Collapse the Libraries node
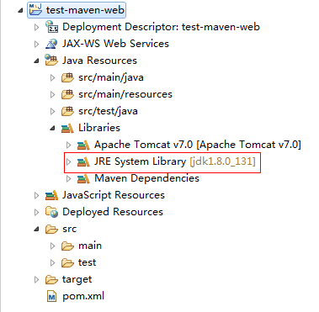 pos(52,129)
